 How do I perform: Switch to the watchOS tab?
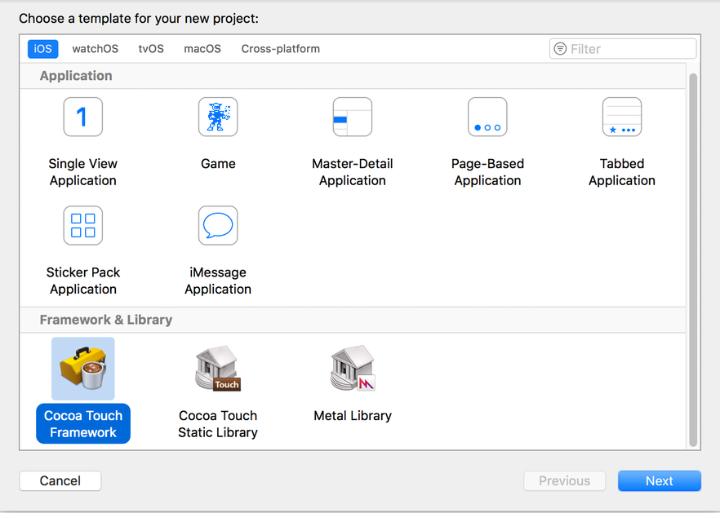point(95,48)
